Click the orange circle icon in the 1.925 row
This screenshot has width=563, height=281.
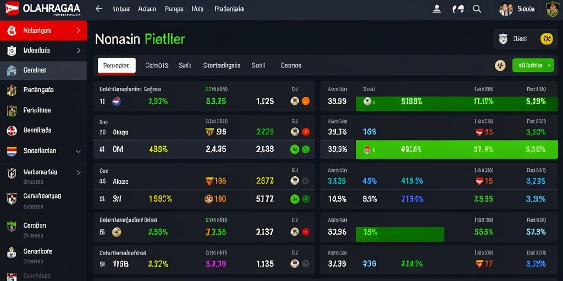(x=306, y=102)
